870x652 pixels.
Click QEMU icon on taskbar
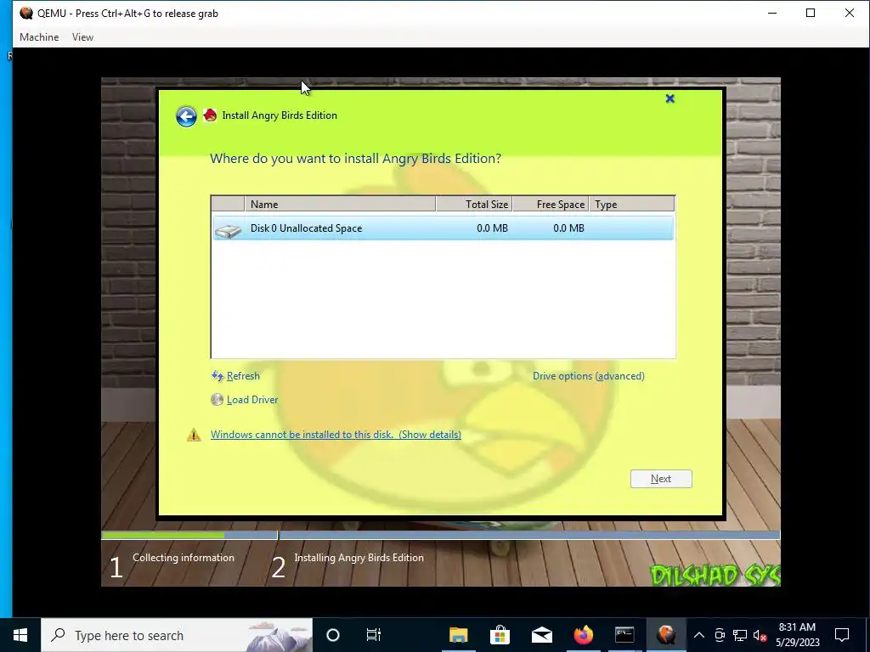[x=666, y=635]
